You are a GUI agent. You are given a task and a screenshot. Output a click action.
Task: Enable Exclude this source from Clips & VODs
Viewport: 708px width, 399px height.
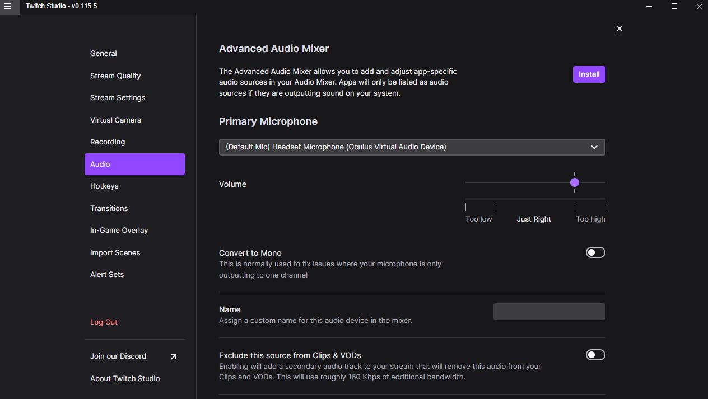click(x=595, y=354)
